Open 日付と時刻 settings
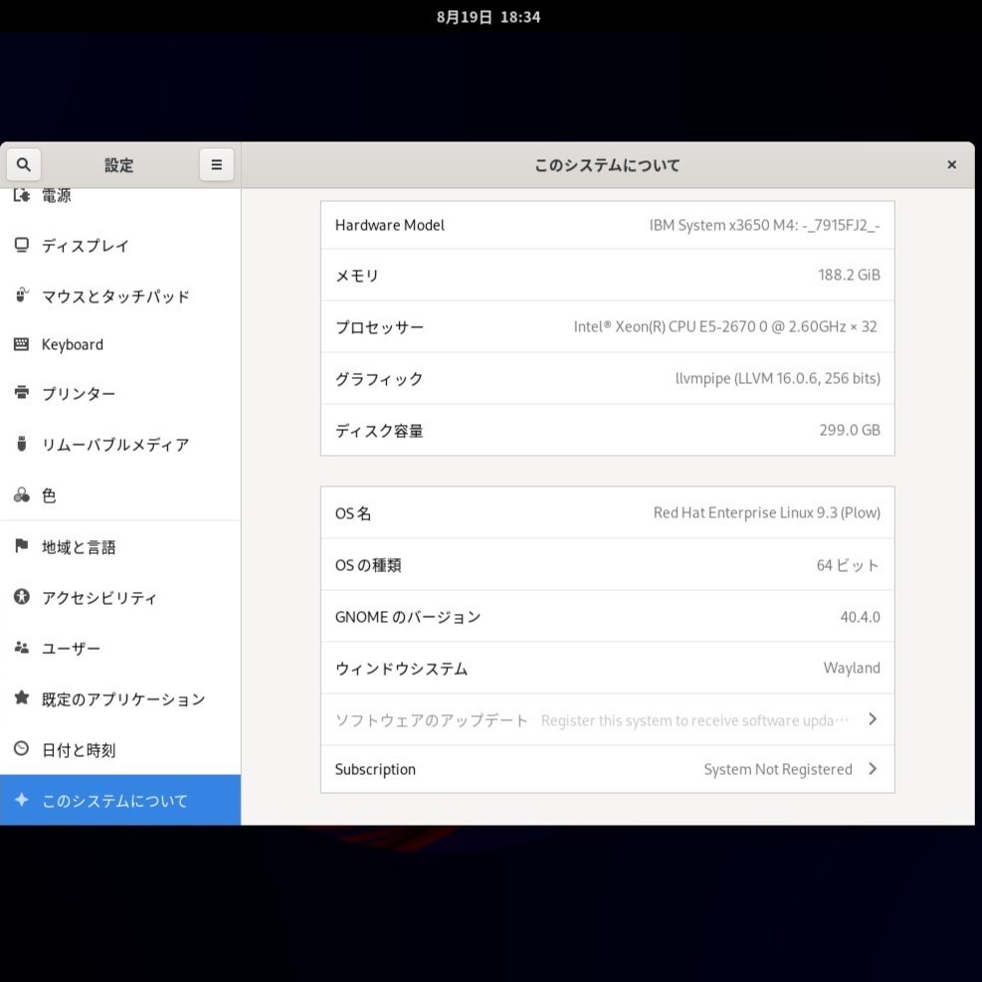 pos(120,749)
